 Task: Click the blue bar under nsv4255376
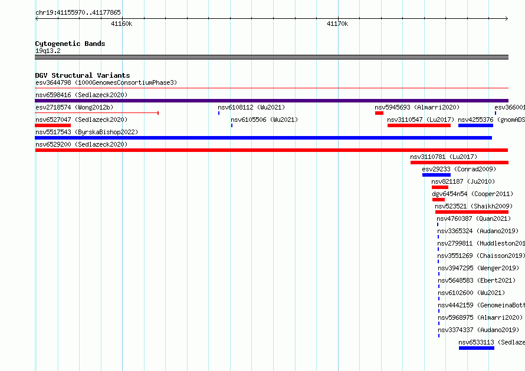pyautogui.click(x=475, y=125)
